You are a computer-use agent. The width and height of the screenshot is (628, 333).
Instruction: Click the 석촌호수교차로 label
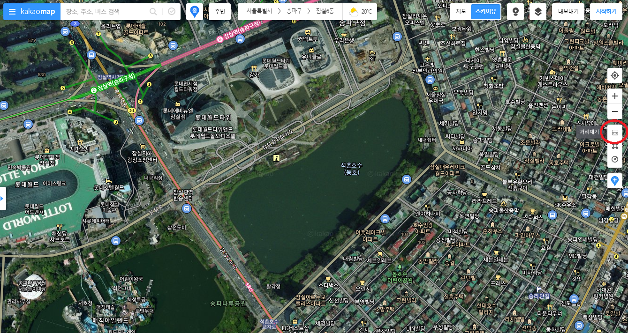[269, 324]
